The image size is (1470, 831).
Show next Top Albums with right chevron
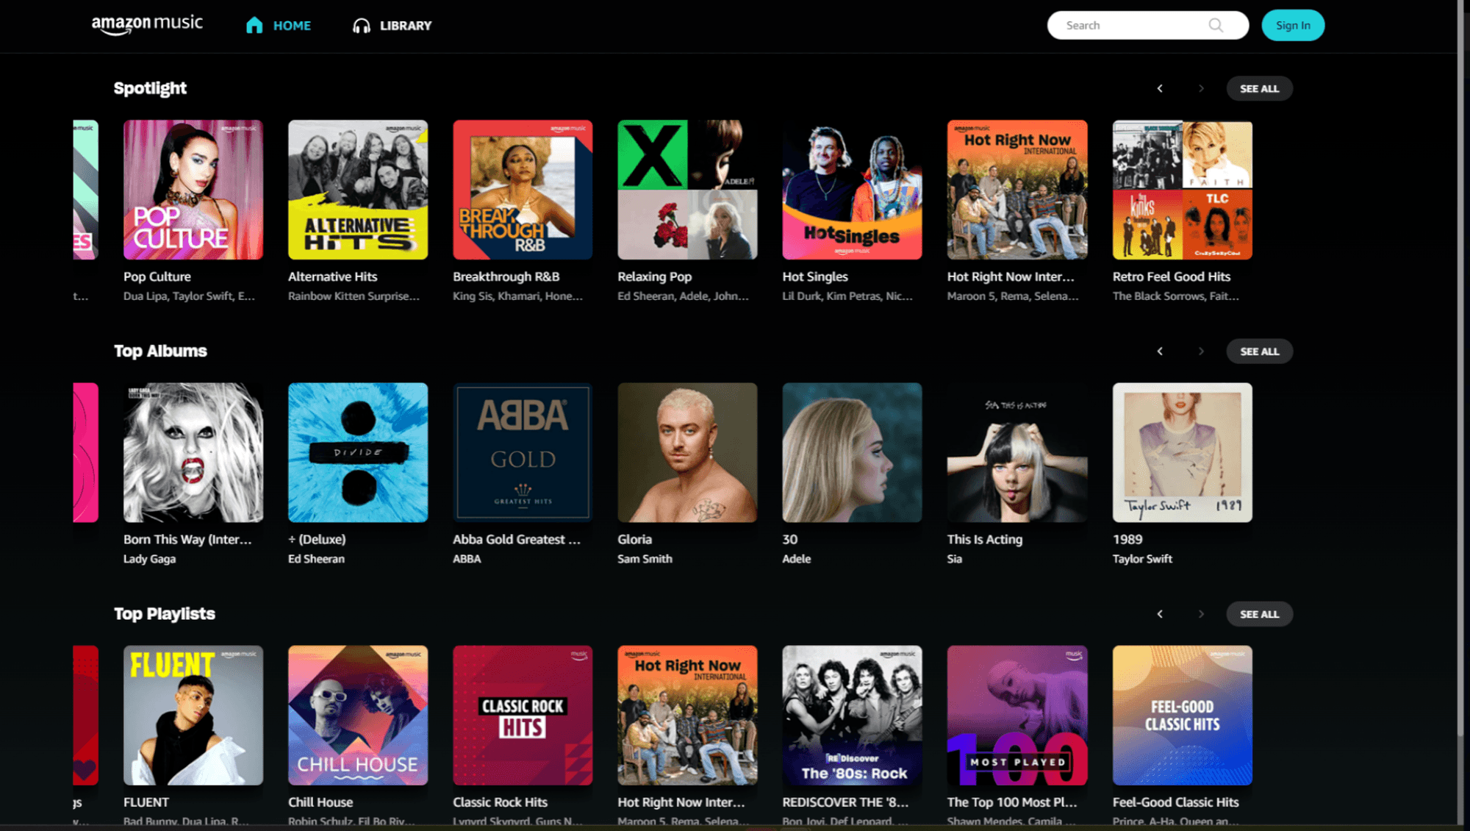point(1201,352)
